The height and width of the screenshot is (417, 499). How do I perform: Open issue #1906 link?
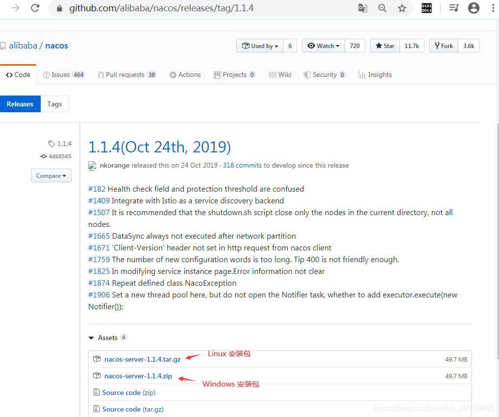99,295
